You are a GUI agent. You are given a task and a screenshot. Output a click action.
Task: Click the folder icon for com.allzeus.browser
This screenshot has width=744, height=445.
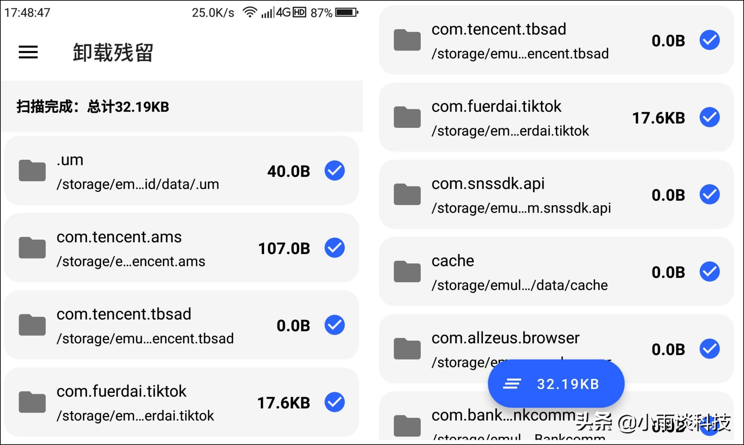point(407,349)
